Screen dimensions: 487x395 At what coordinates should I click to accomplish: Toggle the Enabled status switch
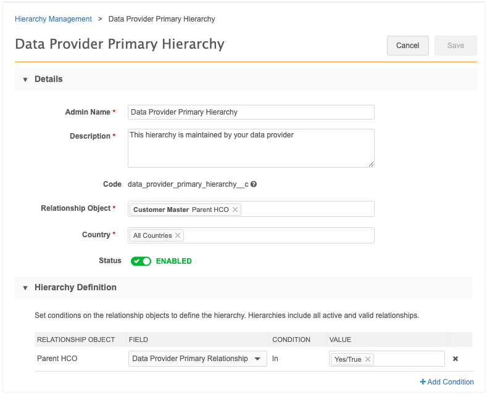[x=141, y=261]
